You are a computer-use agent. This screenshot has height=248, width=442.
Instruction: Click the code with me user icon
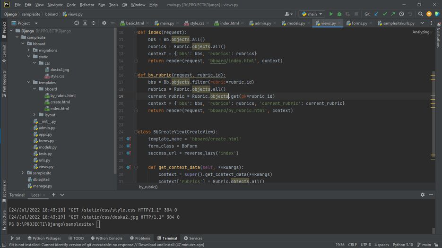pyautogui.click(x=288, y=14)
